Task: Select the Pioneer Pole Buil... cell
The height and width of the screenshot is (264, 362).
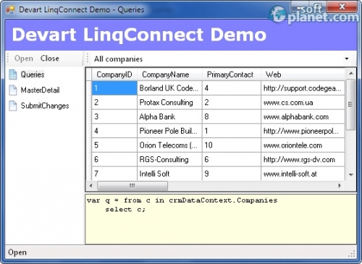Action: (x=169, y=131)
